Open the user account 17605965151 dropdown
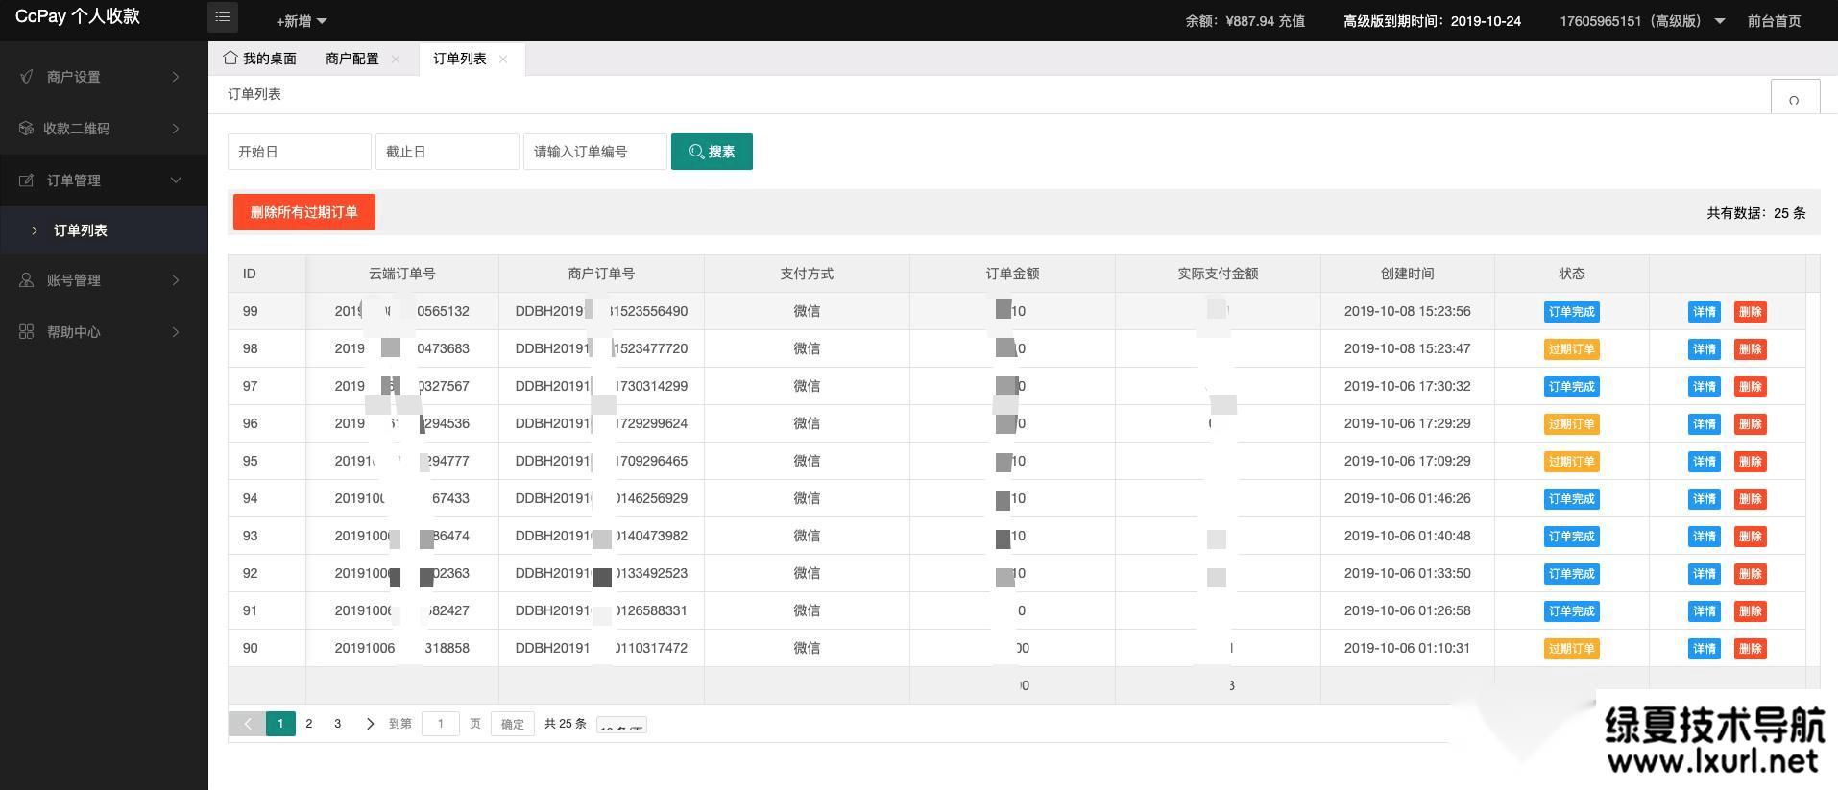1838x790 pixels. (1643, 20)
